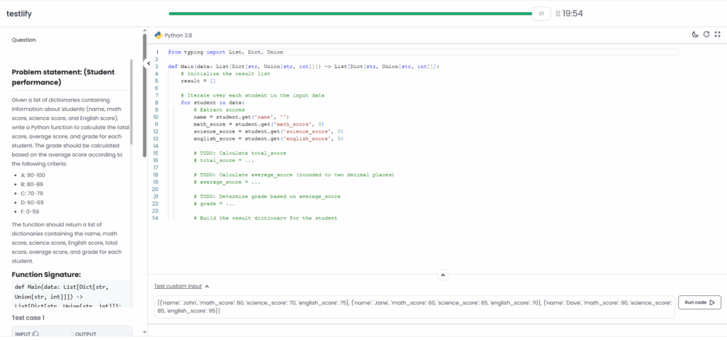Click the science_score assignment line

coord(268,131)
